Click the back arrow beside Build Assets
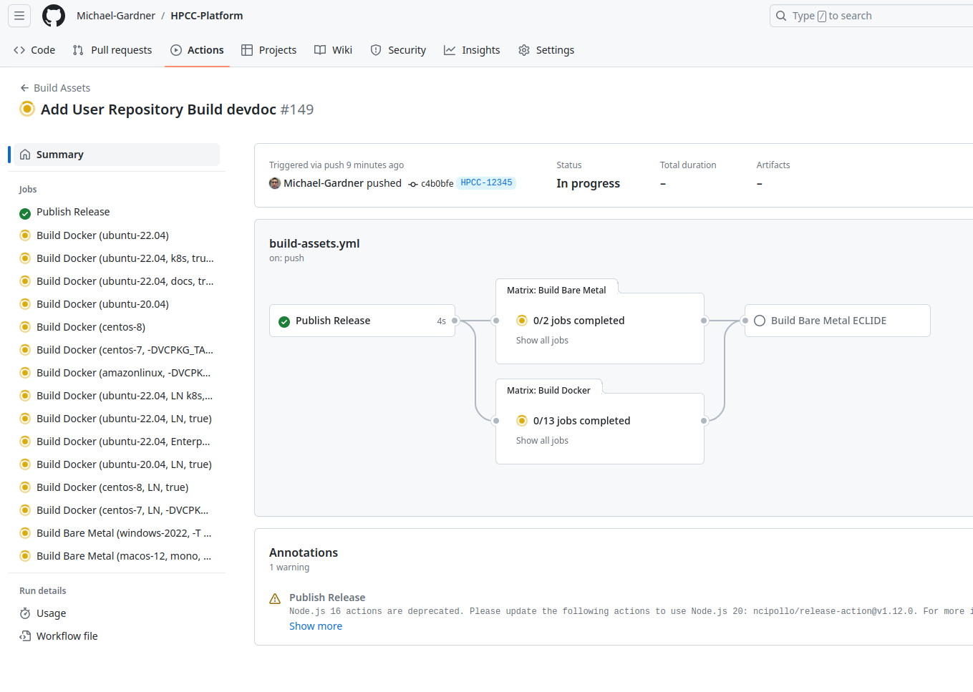Image resolution: width=973 pixels, height=692 pixels. 24,88
